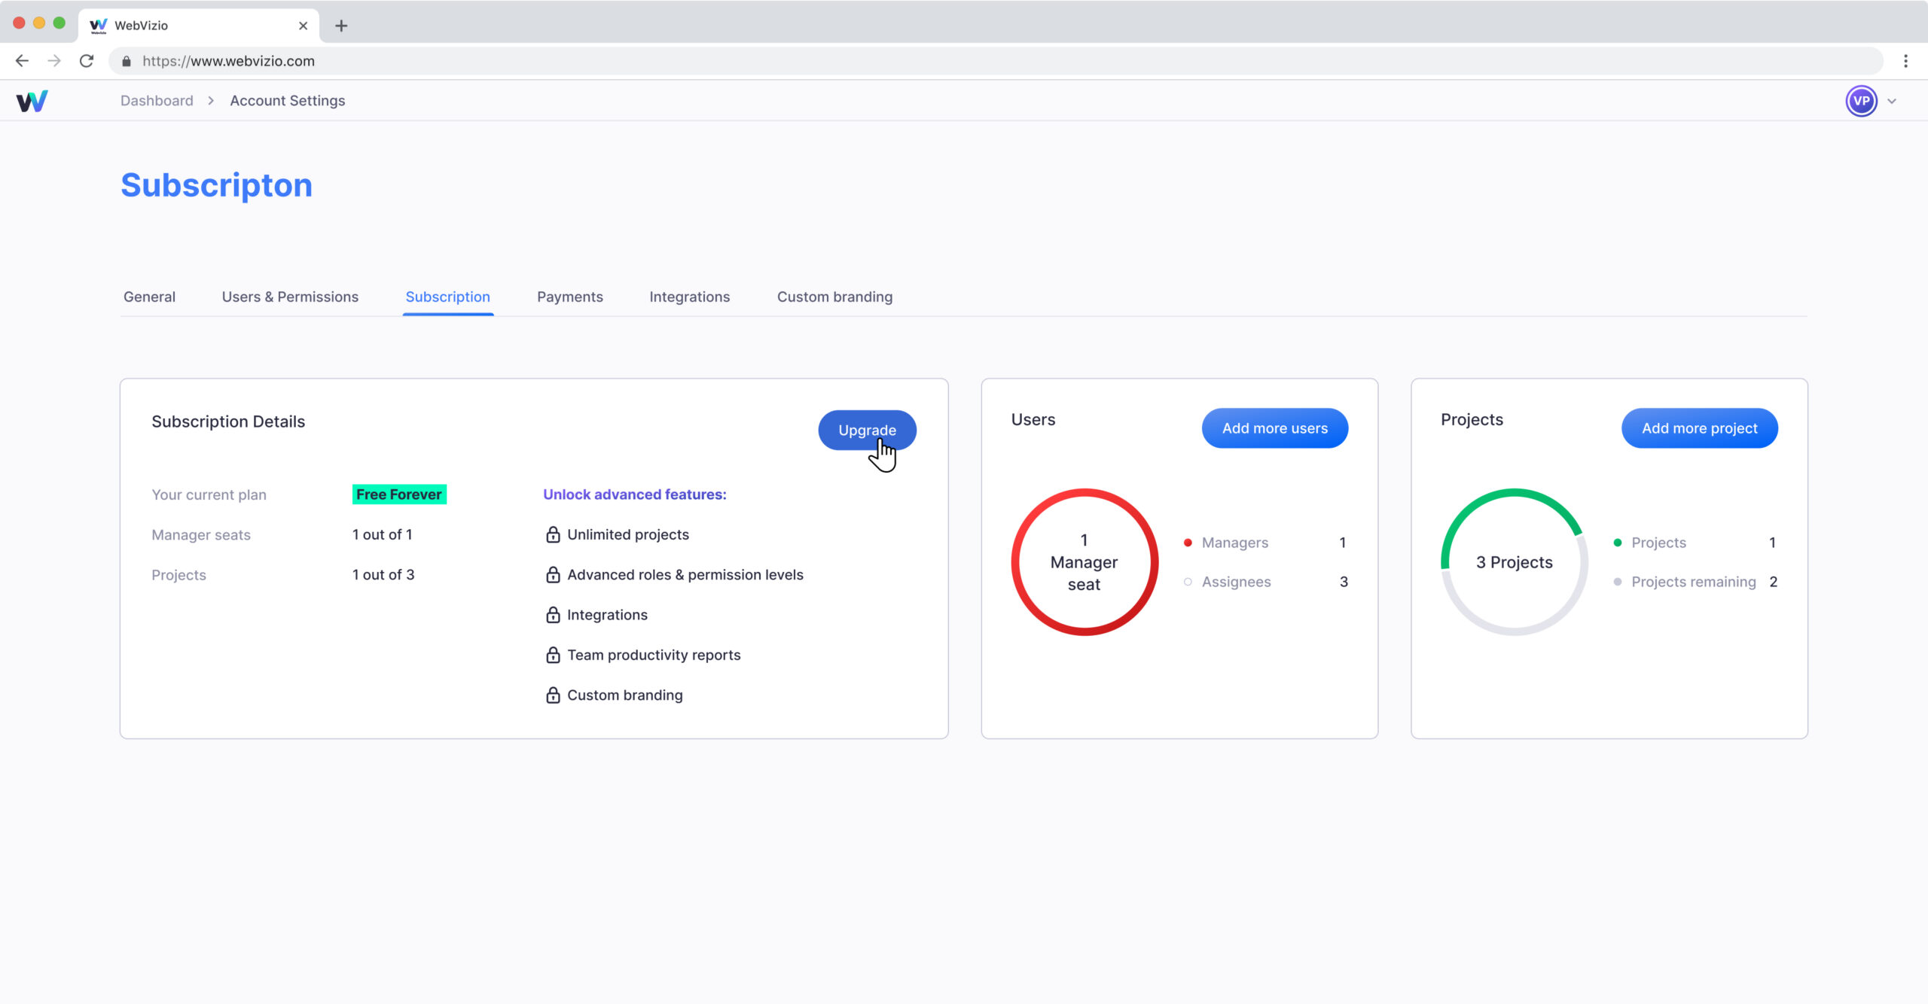
Task: Select the Custom branding tab
Action: pyautogui.click(x=834, y=297)
